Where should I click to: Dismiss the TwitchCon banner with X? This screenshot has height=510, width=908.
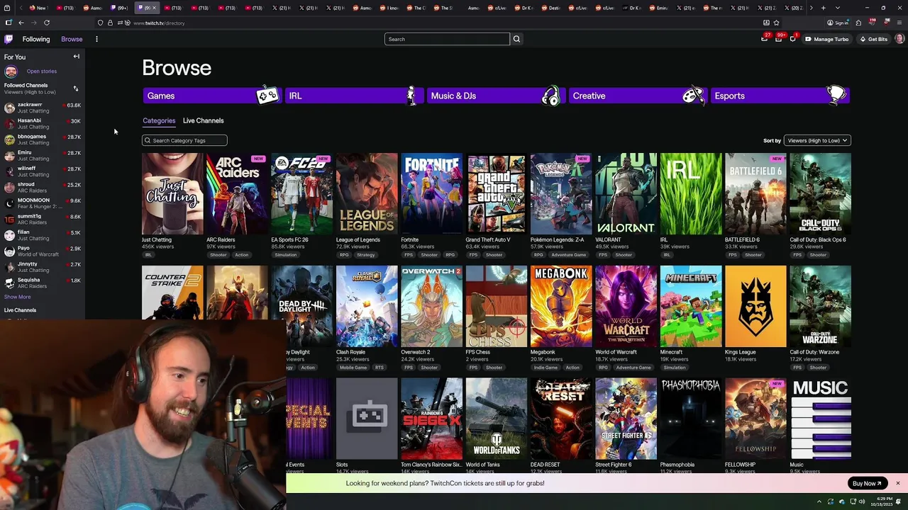pos(897,483)
